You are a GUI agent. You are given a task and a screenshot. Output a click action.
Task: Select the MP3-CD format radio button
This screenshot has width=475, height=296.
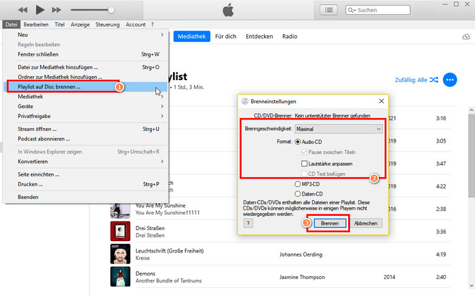pos(297,184)
